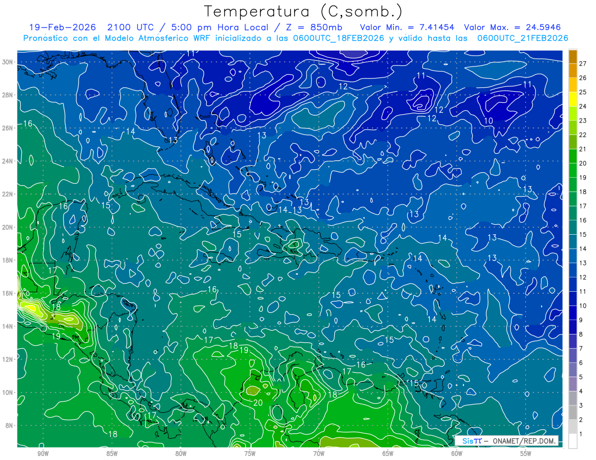
Task: Click the white bottom swatch of color bar
Action: tap(573, 441)
